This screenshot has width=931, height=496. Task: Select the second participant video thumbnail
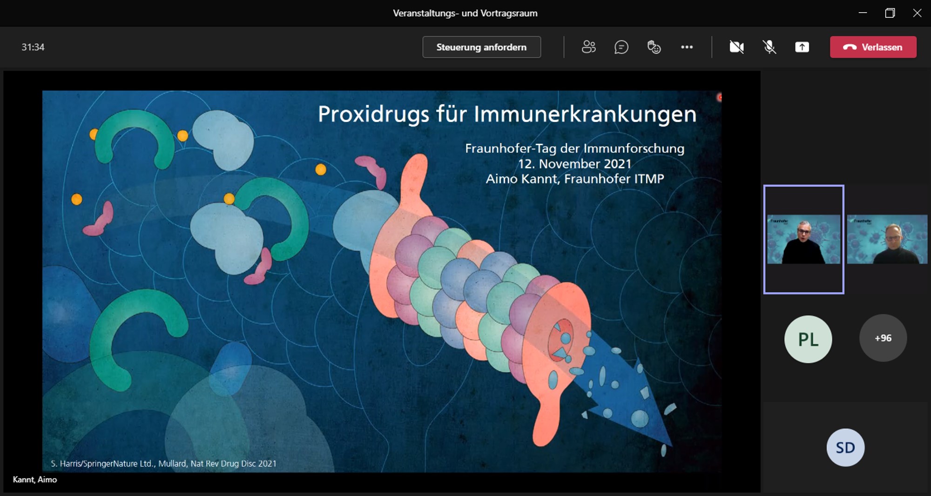point(887,239)
